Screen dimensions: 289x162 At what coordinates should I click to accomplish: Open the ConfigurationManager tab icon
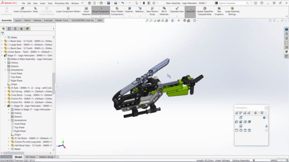pyautogui.click(x=15, y=29)
